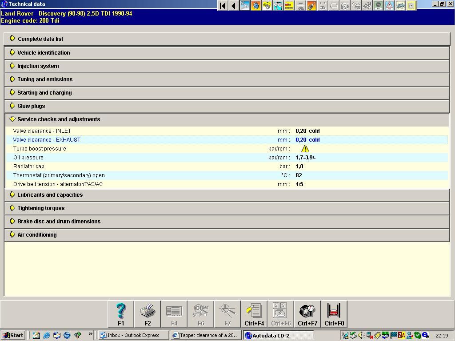Open Help with the F1 question mark button
This screenshot has width=455, height=341.
121,314
